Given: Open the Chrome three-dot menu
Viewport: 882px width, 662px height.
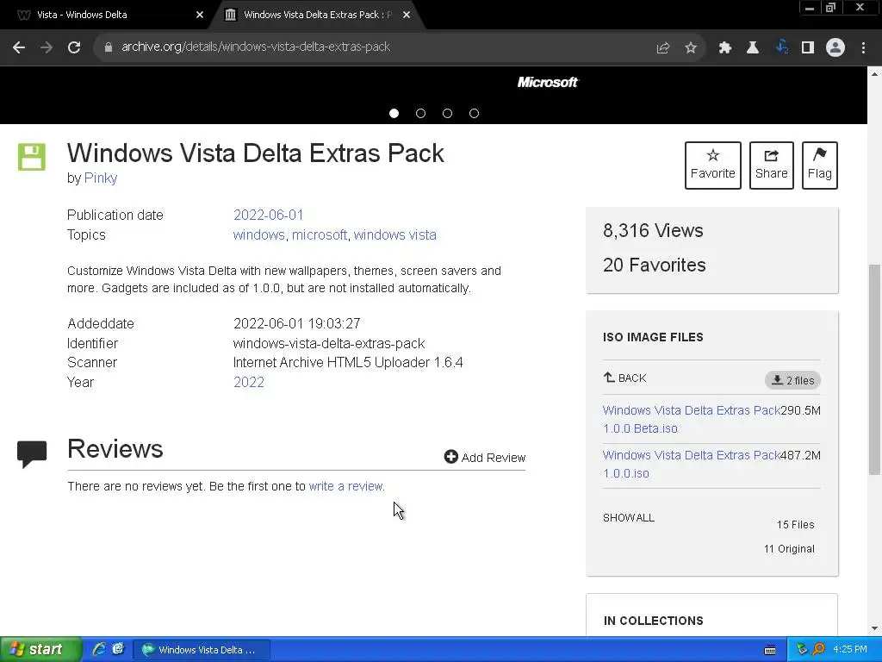Looking at the screenshot, I should [863, 47].
